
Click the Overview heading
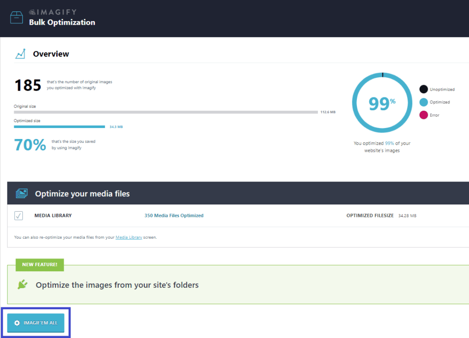[51, 54]
